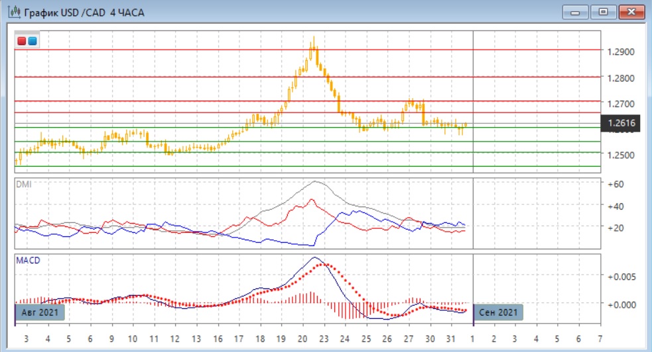Click the MACD indicator label
Image resolution: width=652 pixels, height=352 pixels.
pos(27,260)
